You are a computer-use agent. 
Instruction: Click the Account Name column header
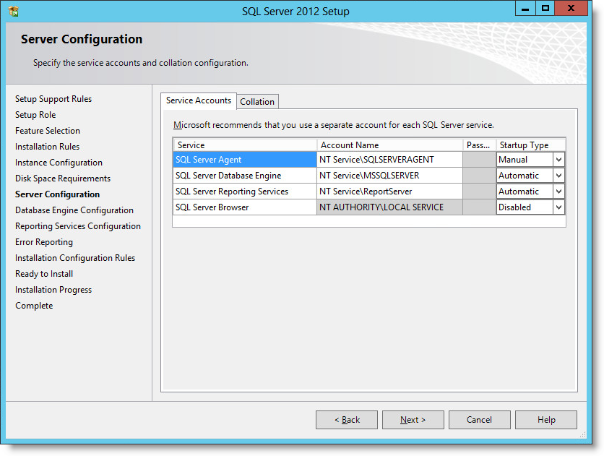click(390, 145)
